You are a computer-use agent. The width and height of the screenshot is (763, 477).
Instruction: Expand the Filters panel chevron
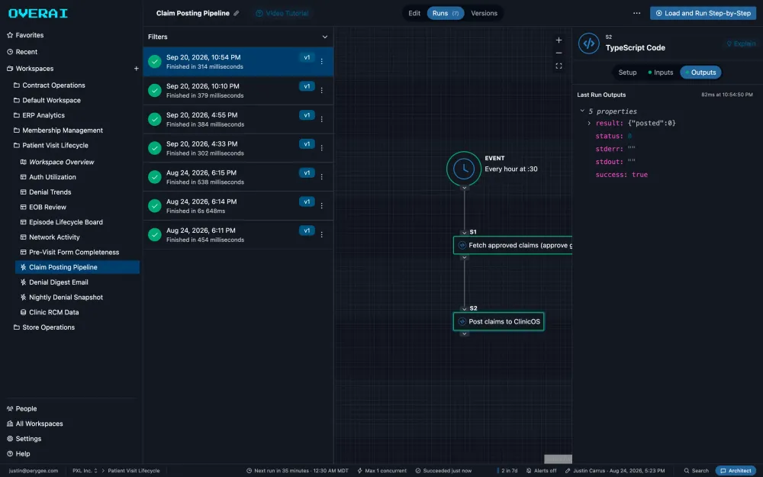(x=324, y=37)
